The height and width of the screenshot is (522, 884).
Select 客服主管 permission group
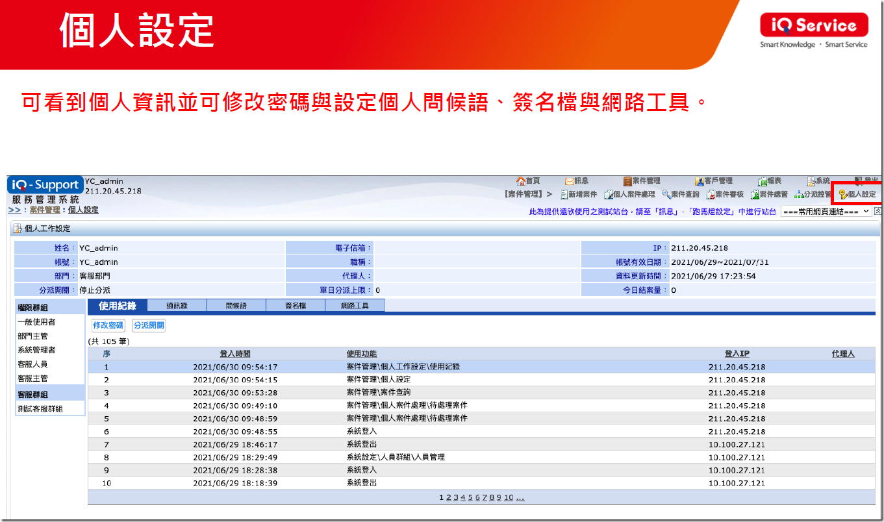[32, 379]
